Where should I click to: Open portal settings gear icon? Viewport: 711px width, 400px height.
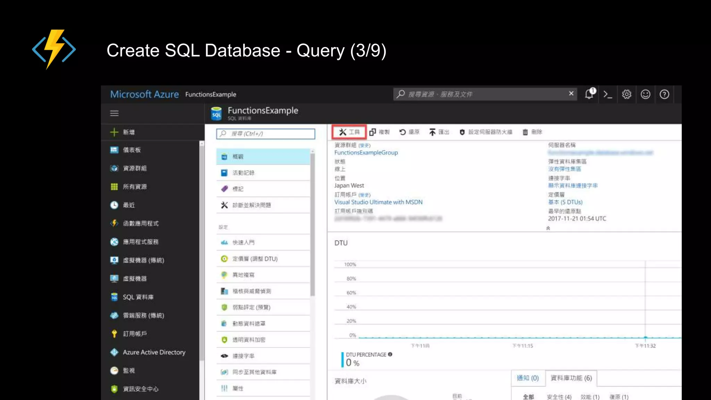tap(627, 94)
